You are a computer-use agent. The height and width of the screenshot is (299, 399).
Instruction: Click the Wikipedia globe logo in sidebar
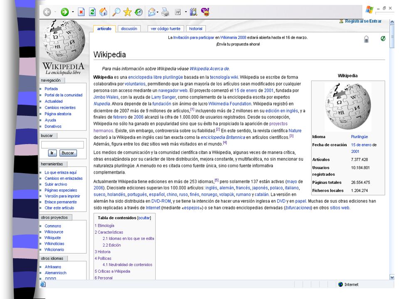click(64, 42)
